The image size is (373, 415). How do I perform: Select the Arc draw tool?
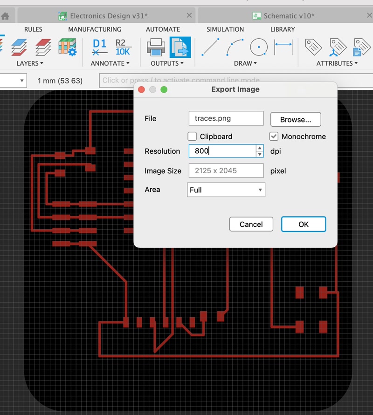coord(235,47)
